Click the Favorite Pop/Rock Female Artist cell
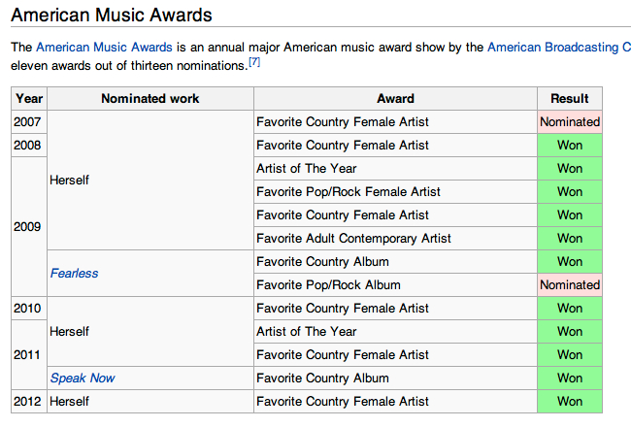Screen dimensions: 631x428 pos(395,192)
